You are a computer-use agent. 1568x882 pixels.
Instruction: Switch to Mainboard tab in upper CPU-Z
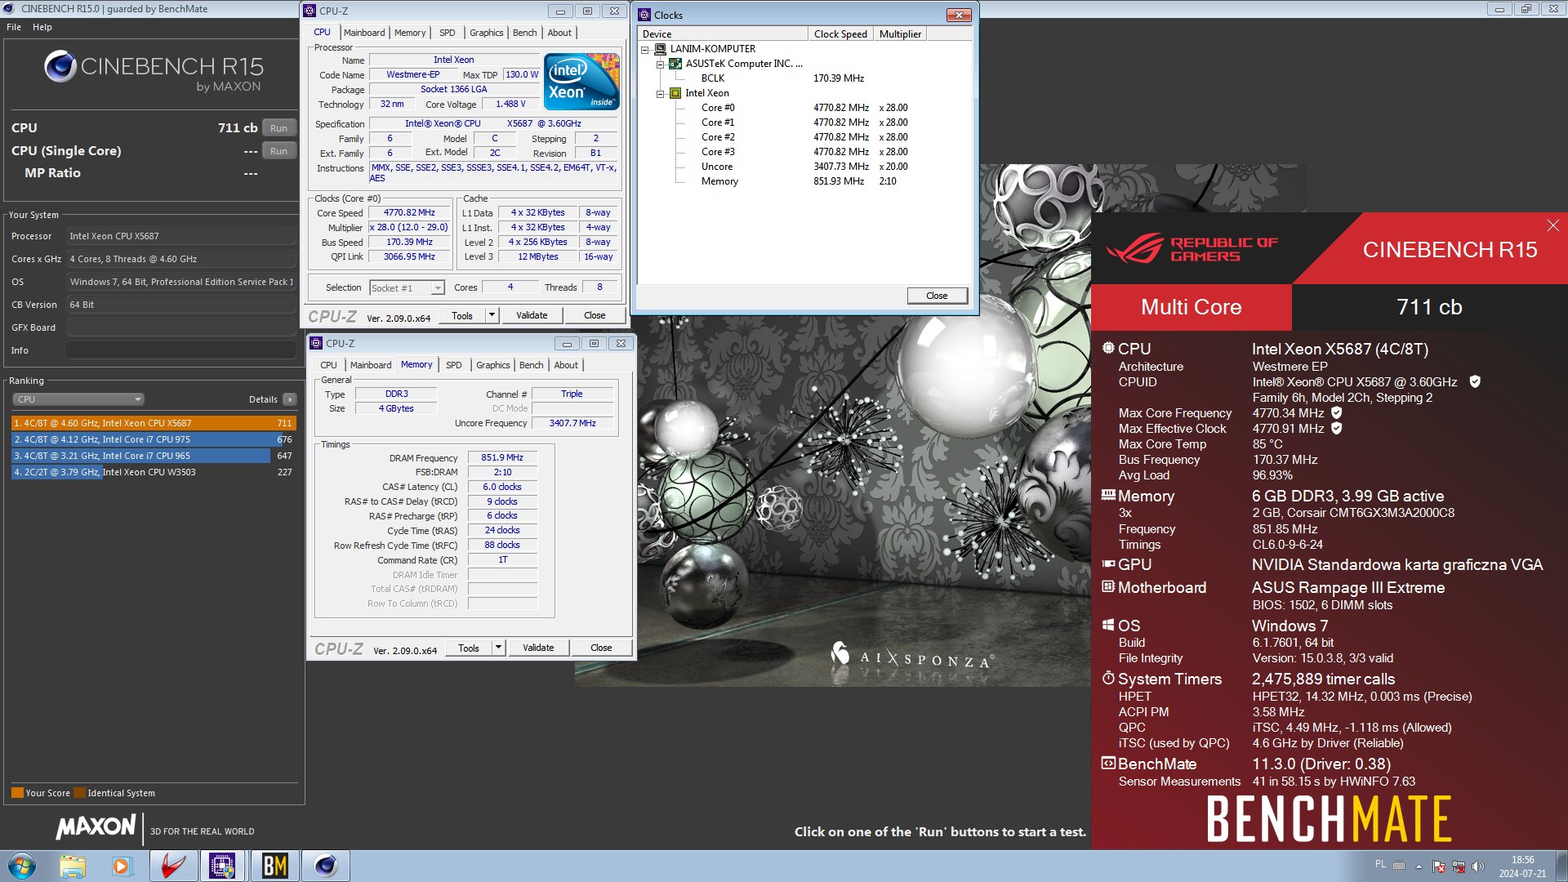[x=364, y=33]
